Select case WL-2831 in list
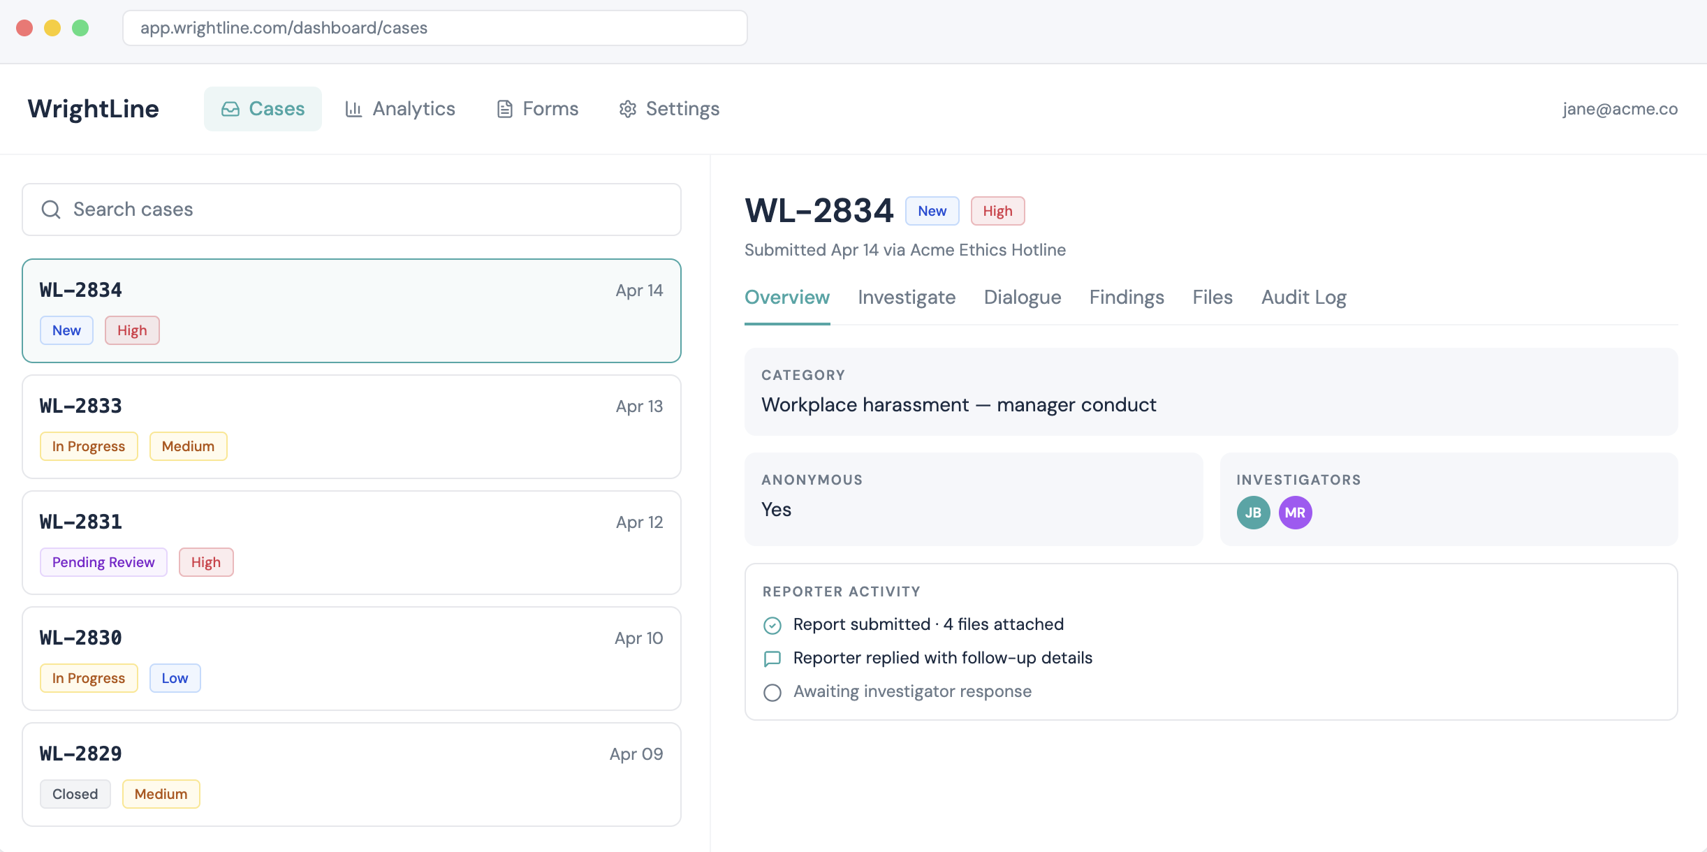 coord(351,543)
